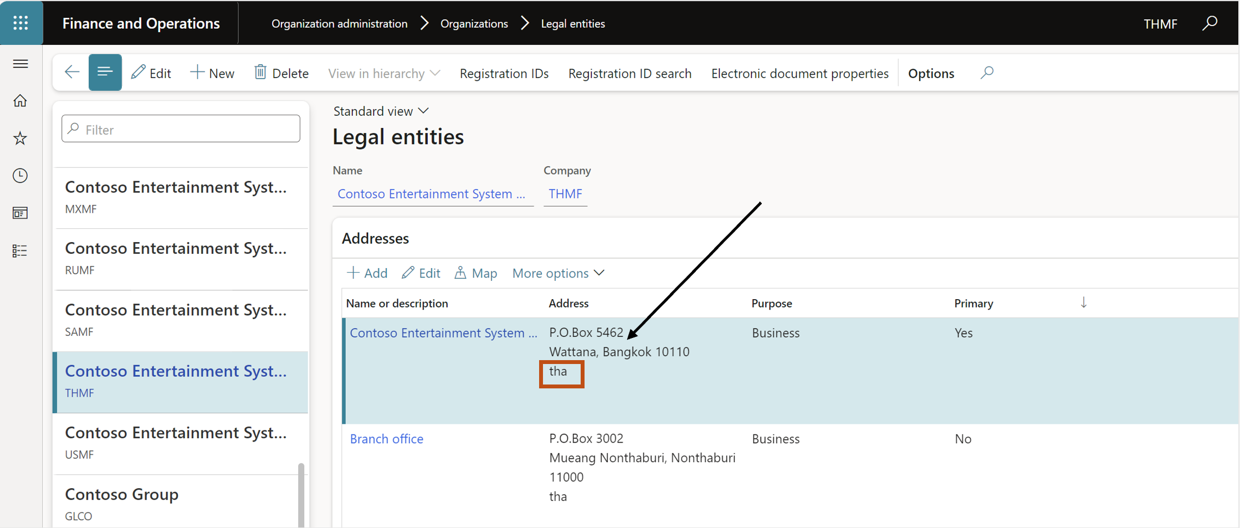Create a New legal entity
Viewport: 1240px width, 528px height.
click(x=212, y=73)
